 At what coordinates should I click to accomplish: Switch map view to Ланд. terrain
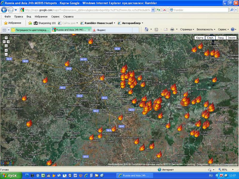coord(221,38)
